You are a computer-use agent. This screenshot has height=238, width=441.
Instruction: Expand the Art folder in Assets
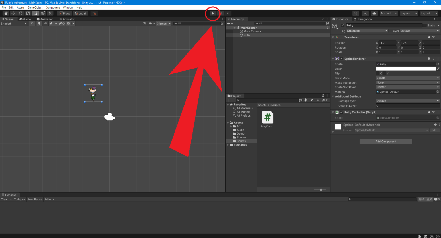pyautogui.click(x=231, y=126)
